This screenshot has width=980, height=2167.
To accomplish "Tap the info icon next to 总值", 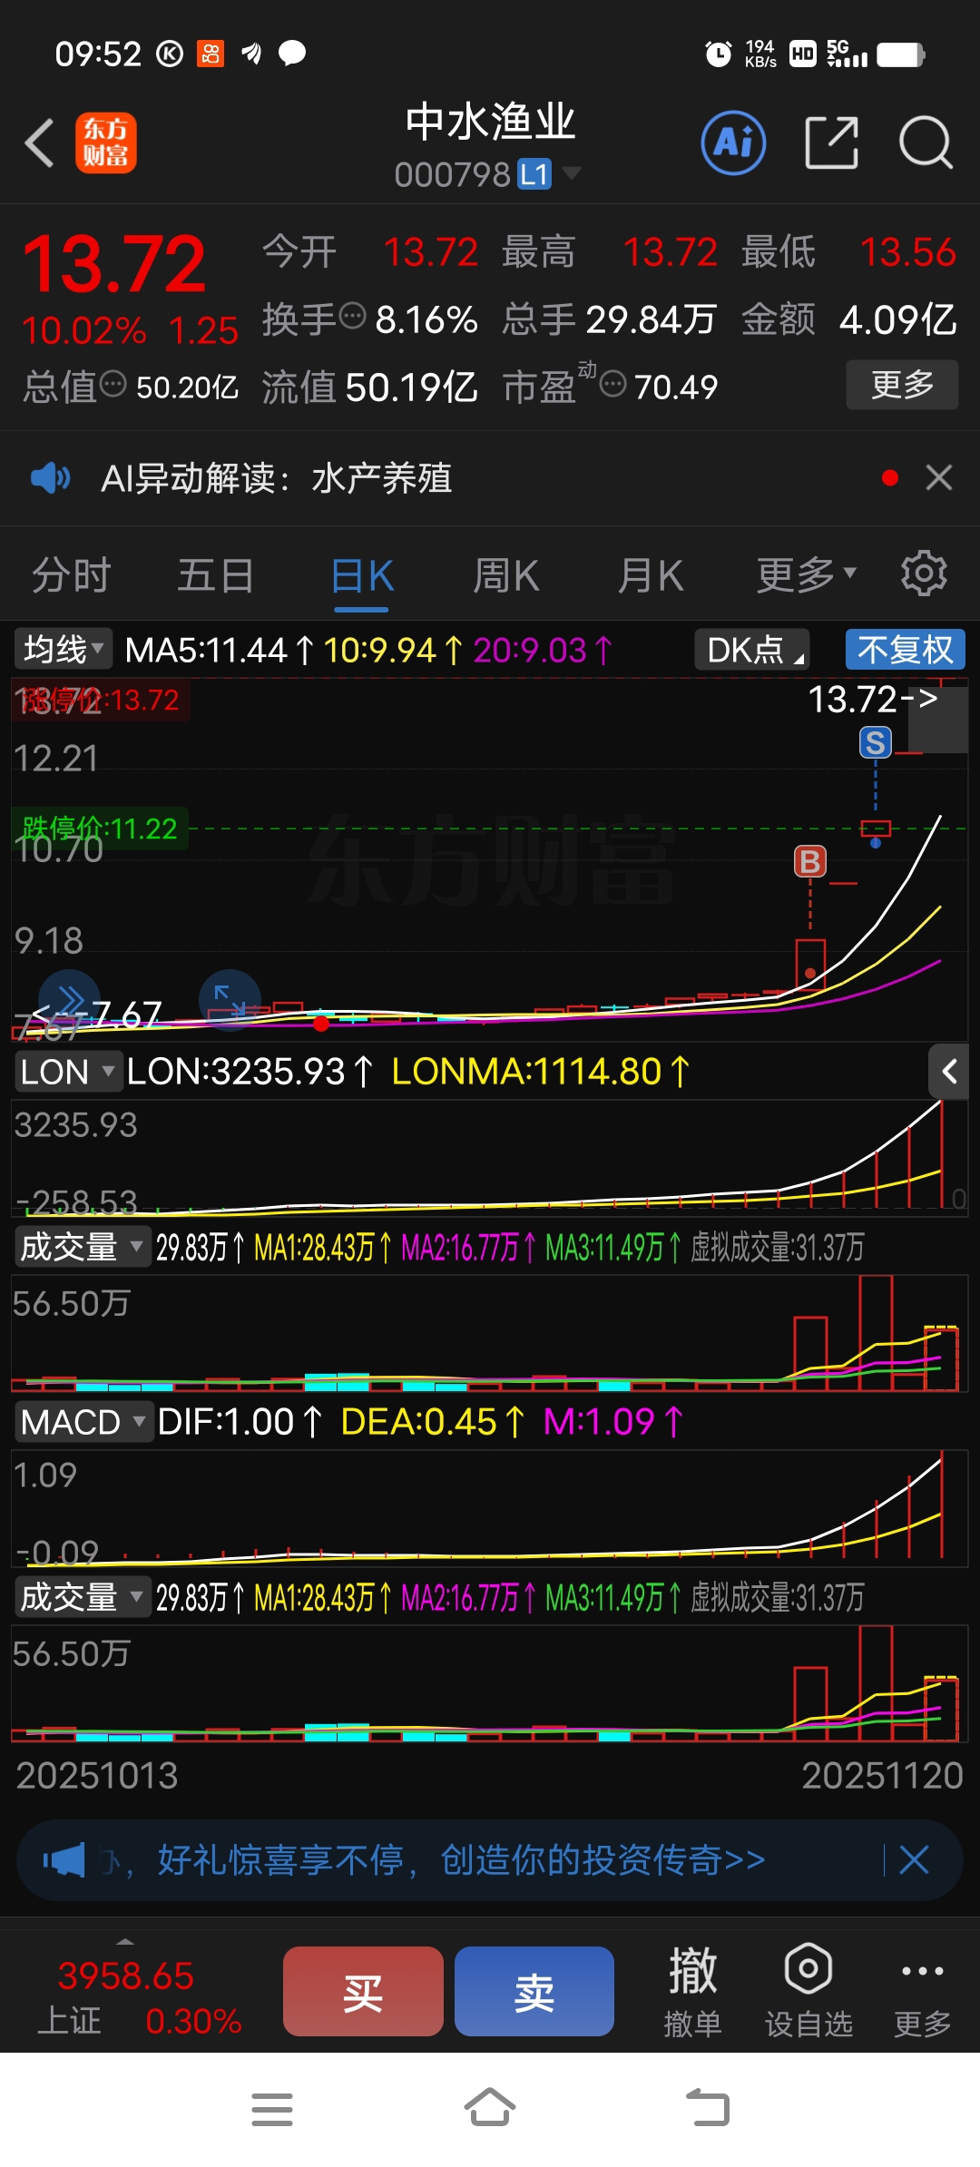I will [x=113, y=383].
